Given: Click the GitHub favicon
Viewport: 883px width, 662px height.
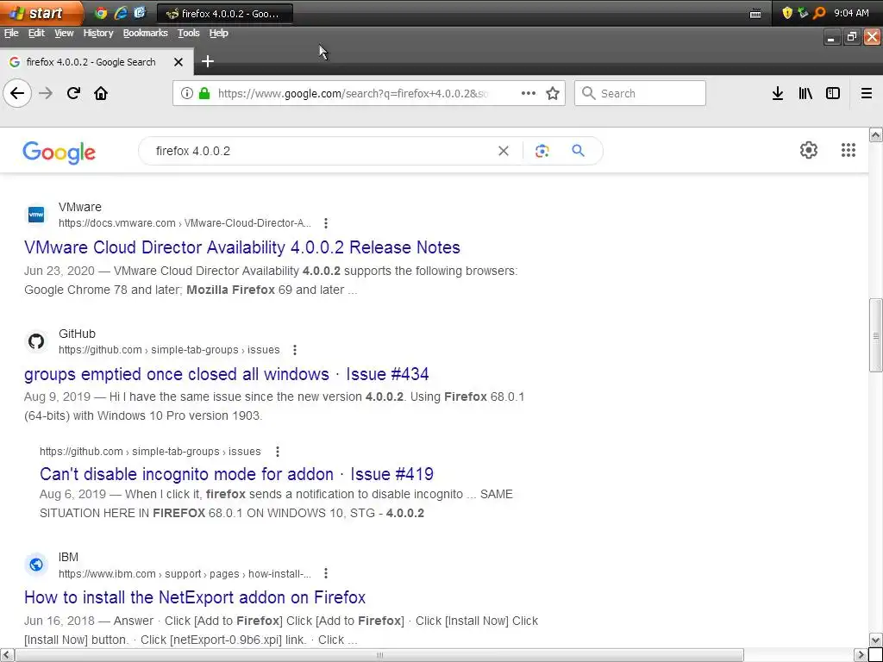Looking at the screenshot, I should [x=36, y=341].
